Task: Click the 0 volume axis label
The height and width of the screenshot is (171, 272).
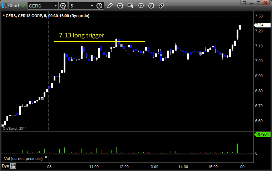Action: [256, 153]
